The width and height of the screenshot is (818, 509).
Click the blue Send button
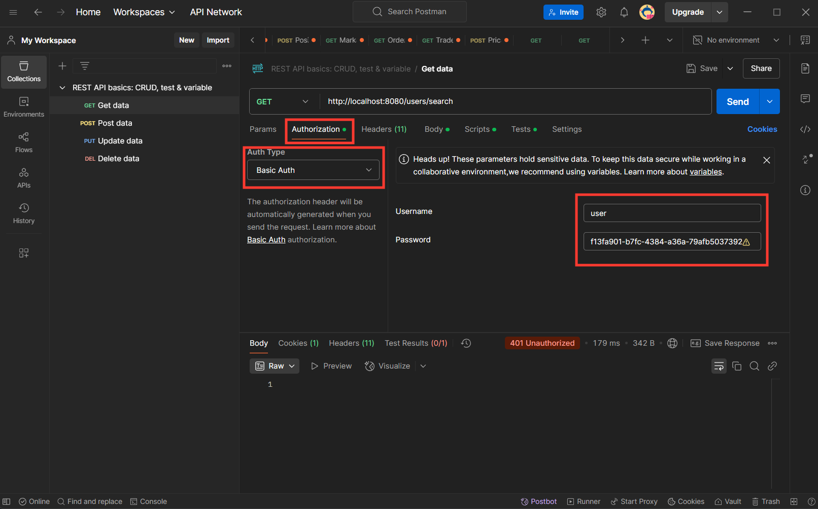coord(738,101)
